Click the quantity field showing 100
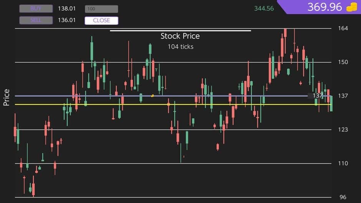 click(x=101, y=9)
